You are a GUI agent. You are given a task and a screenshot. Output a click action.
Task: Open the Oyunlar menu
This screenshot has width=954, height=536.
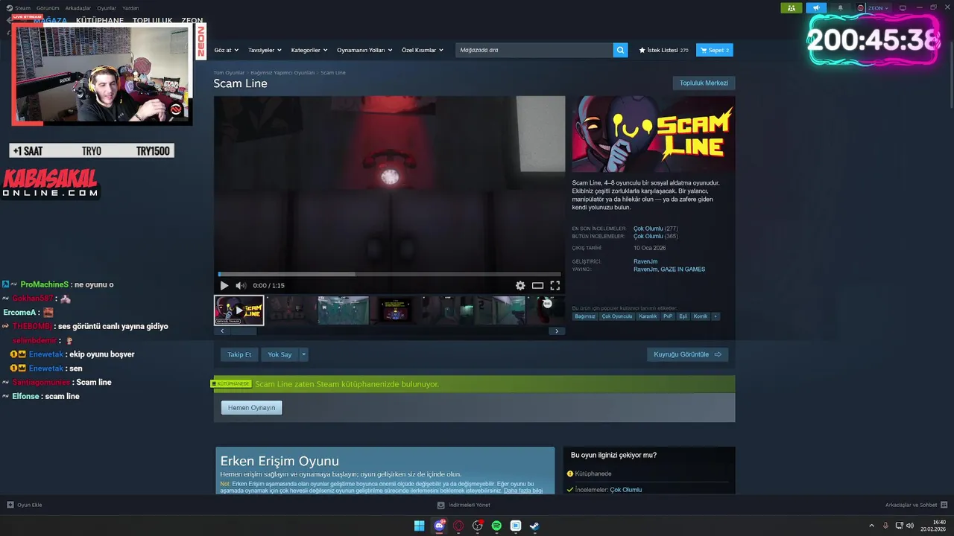107,7
